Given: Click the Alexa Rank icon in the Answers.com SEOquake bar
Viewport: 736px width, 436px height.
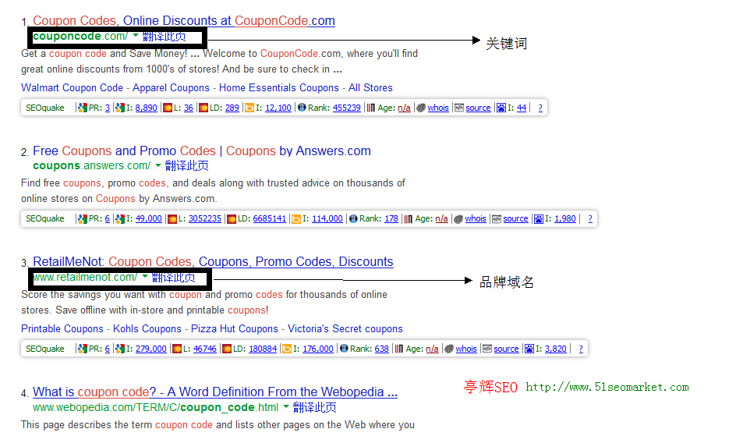Looking at the screenshot, I should coord(353,219).
